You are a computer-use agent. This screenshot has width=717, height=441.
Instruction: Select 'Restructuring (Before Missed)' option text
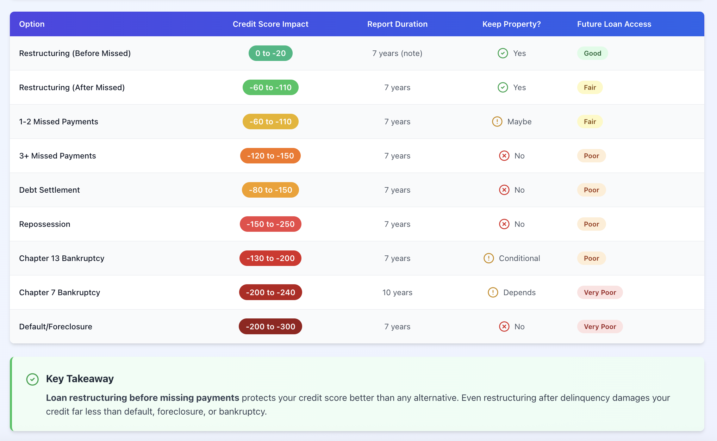pos(75,53)
